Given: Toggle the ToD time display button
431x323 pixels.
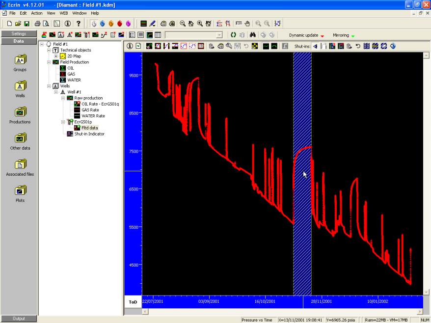Looking at the screenshot, I should click(x=133, y=302).
